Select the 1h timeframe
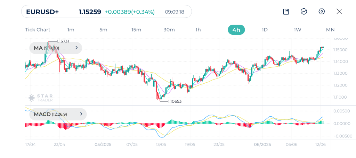 [x=198, y=30]
